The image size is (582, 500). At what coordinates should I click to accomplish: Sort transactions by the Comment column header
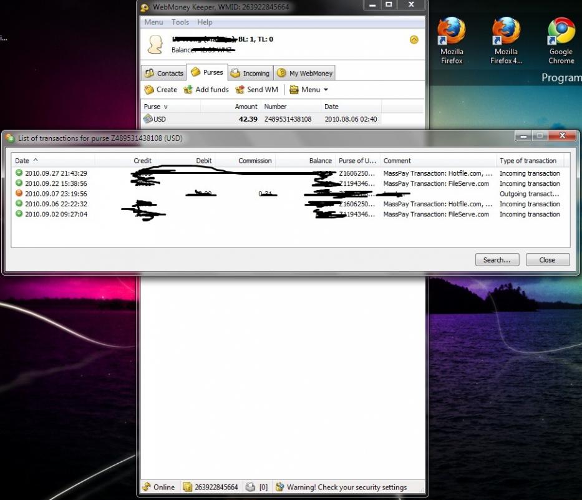(x=438, y=161)
